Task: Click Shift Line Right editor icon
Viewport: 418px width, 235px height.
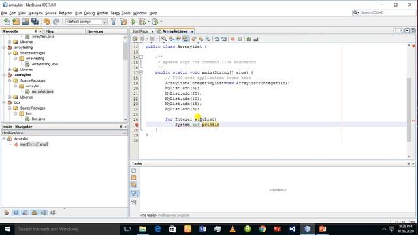Action: [x=224, y=39]
